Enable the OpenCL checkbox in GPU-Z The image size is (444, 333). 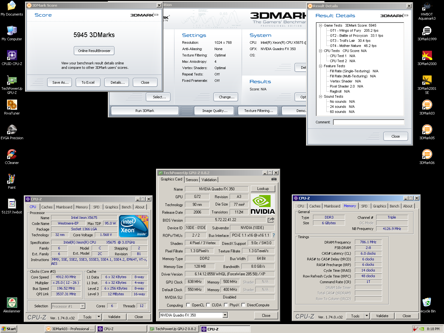tap(188, 305)
